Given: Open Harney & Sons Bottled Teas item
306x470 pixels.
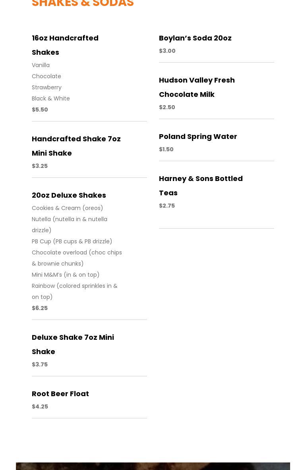Looking at the screenshot, I should point(201,185).
